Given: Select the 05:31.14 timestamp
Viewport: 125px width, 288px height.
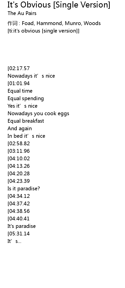Looking at the screenshot, I should (18, 234).
